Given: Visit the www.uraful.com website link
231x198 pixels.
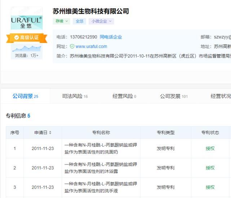Looking at the screenshot, I should tap(91, 47).
